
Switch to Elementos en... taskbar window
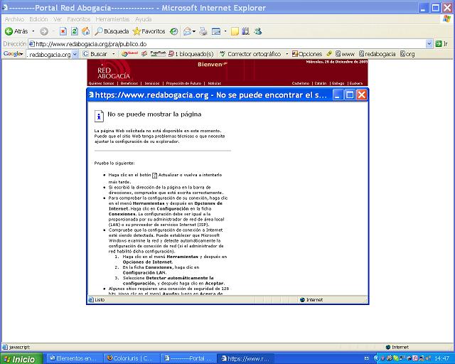74,358
